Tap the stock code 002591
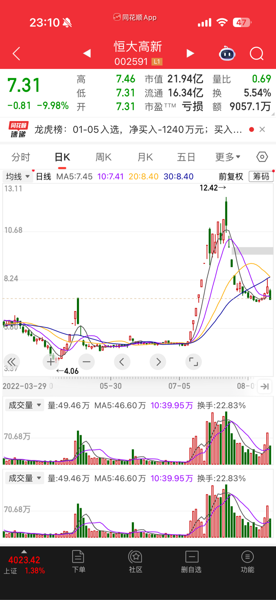This screenshot has height=600, width=276. 131,62
